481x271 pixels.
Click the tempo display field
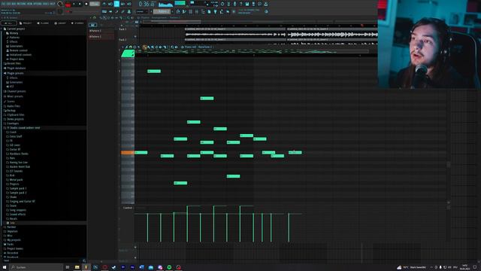95,4
